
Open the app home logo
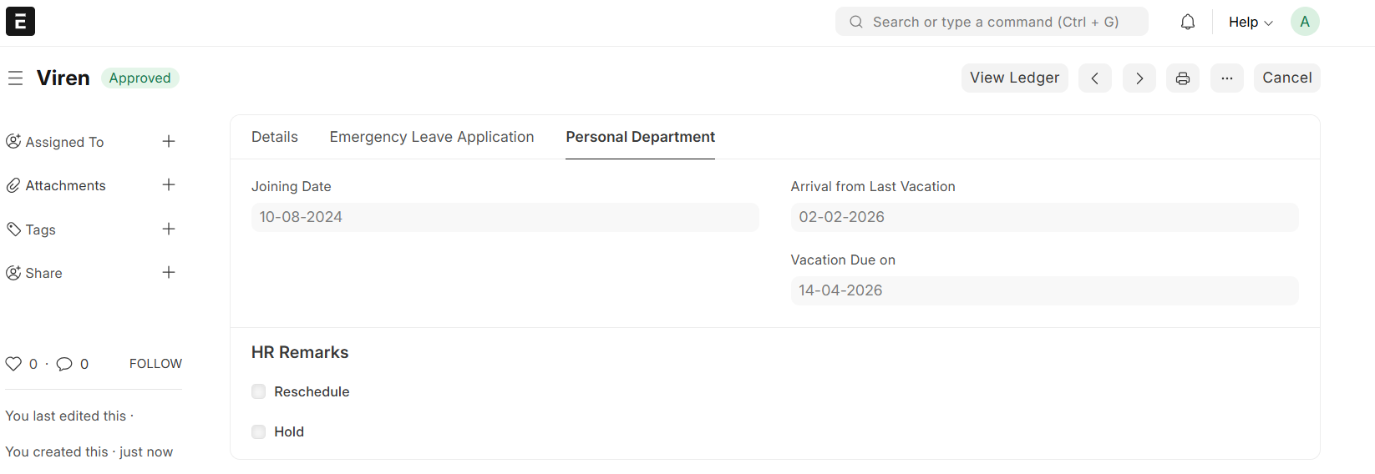coord(20,22)
